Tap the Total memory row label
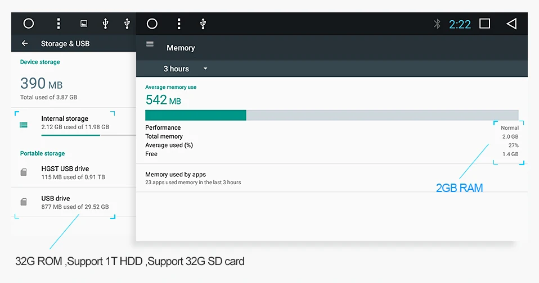Screen dimensions: 539x283 click(164, 136)
